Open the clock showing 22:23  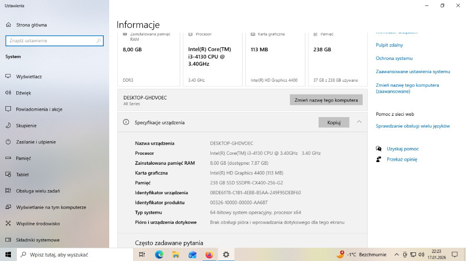436,255
